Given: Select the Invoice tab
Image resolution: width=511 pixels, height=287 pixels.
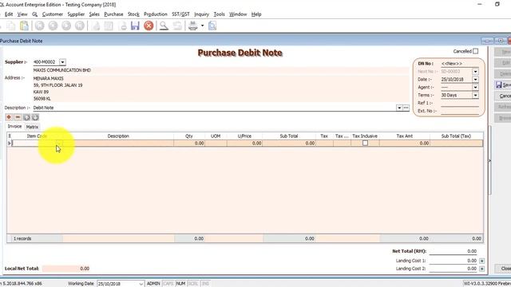Looking at the screenshot, I should [x=14, y=126].
